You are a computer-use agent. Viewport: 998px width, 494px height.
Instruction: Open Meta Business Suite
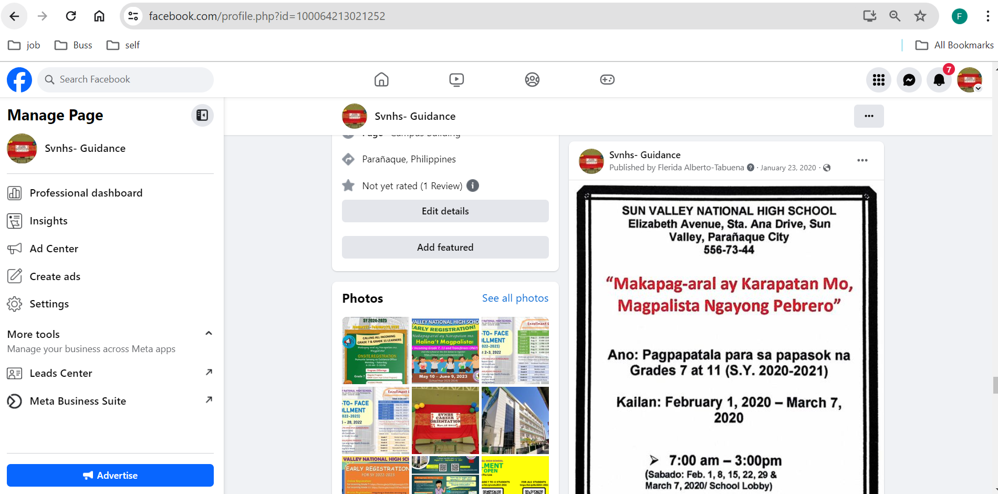[x=110, y=401]
